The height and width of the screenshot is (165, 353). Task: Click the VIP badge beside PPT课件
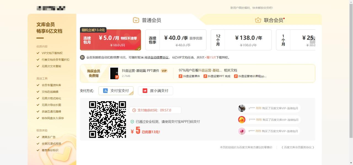point(164,71)
